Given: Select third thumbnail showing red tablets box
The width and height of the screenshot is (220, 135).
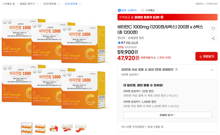Looking at the screenshot, I should click(54, 129).
